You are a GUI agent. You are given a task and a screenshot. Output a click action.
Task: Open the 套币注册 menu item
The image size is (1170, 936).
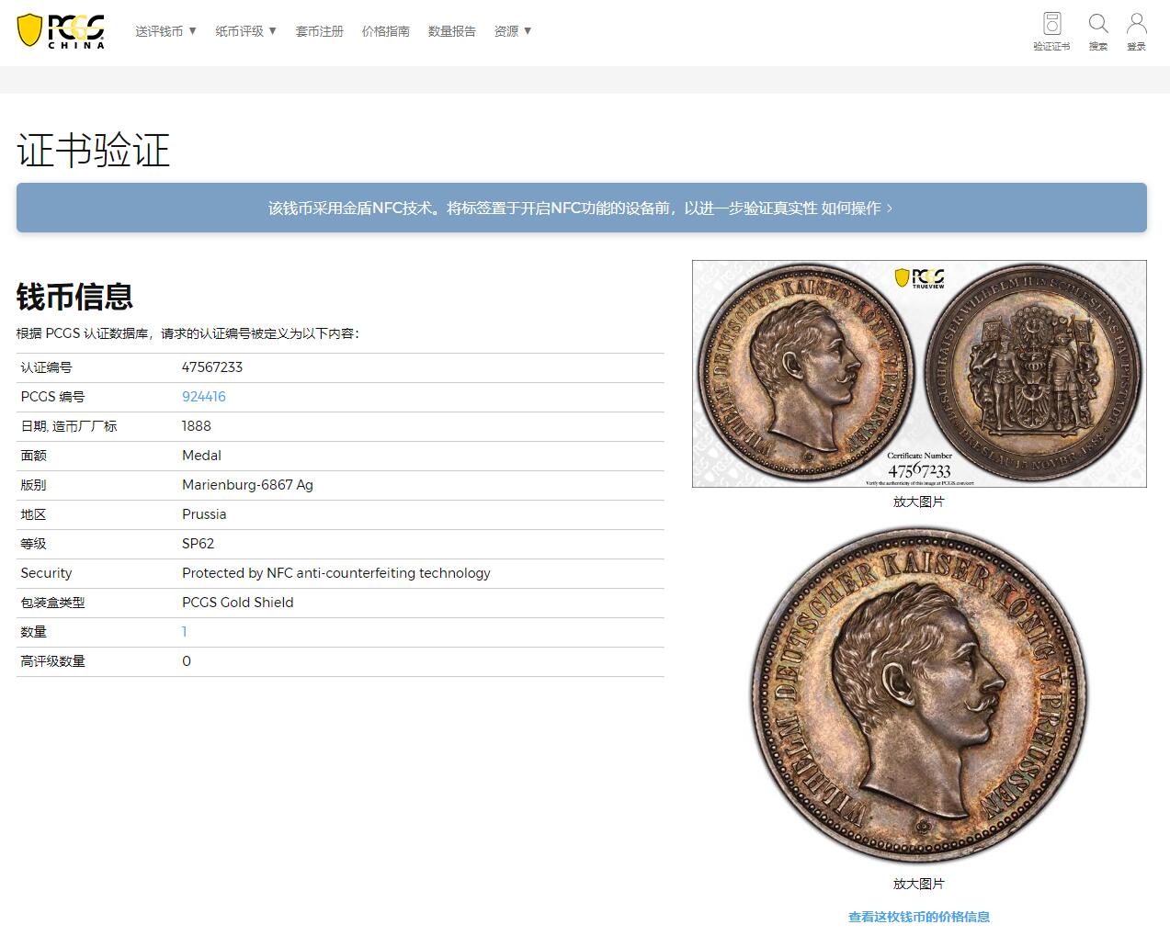pos(320,31)
